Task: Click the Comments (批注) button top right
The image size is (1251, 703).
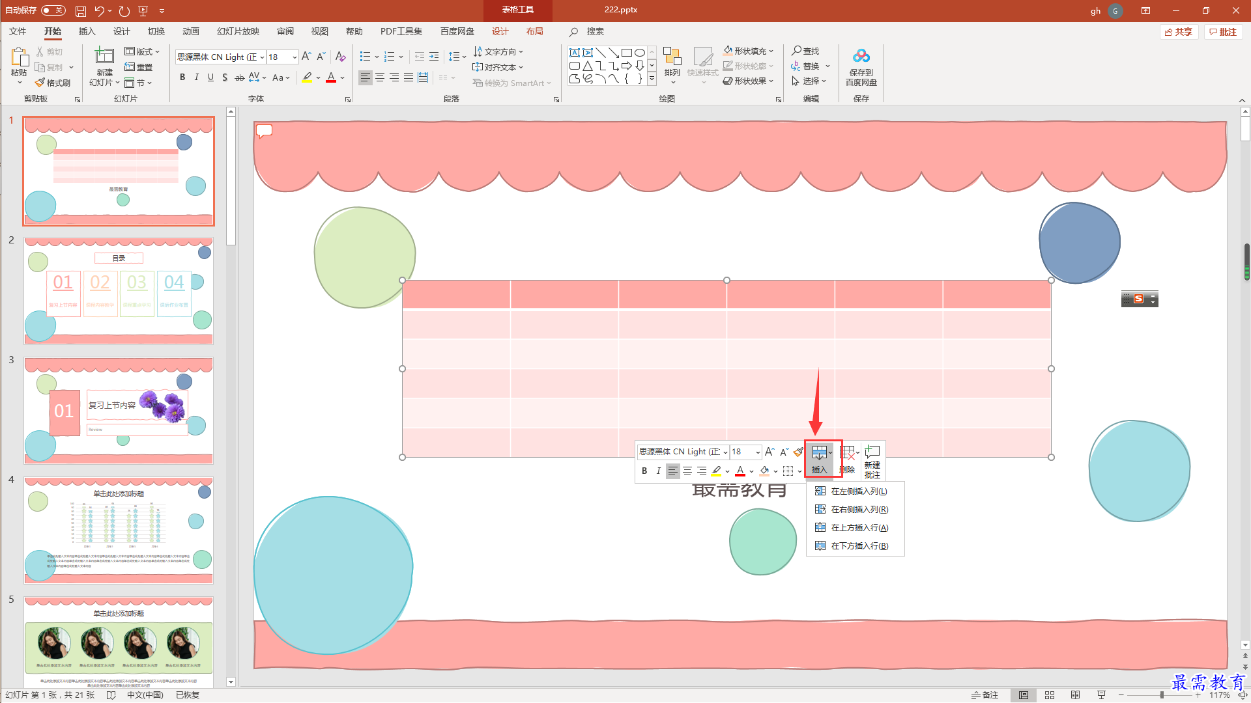Action: 1223,32
